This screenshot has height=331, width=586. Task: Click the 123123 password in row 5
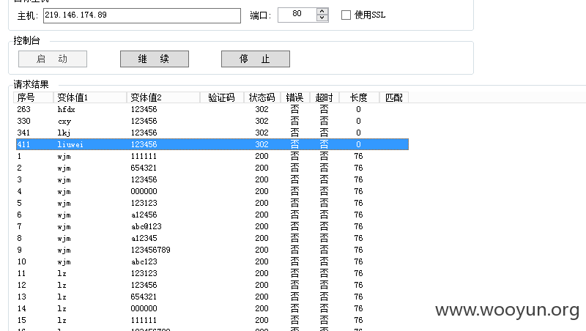pos(144,203)
